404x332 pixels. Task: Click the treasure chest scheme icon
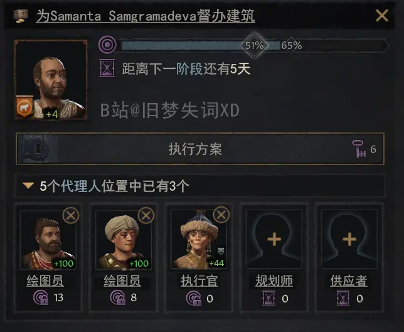21,16
